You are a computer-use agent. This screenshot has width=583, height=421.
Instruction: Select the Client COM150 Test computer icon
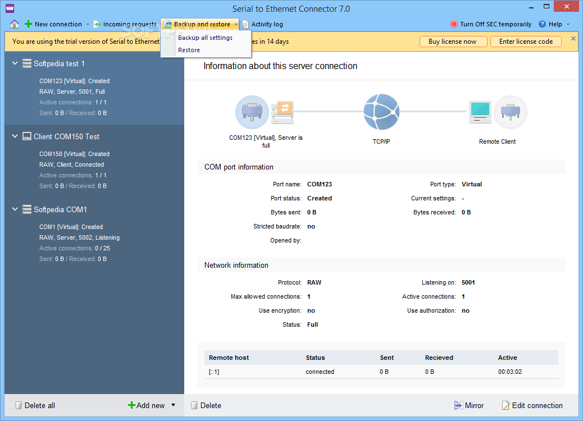tap(27, 136)
